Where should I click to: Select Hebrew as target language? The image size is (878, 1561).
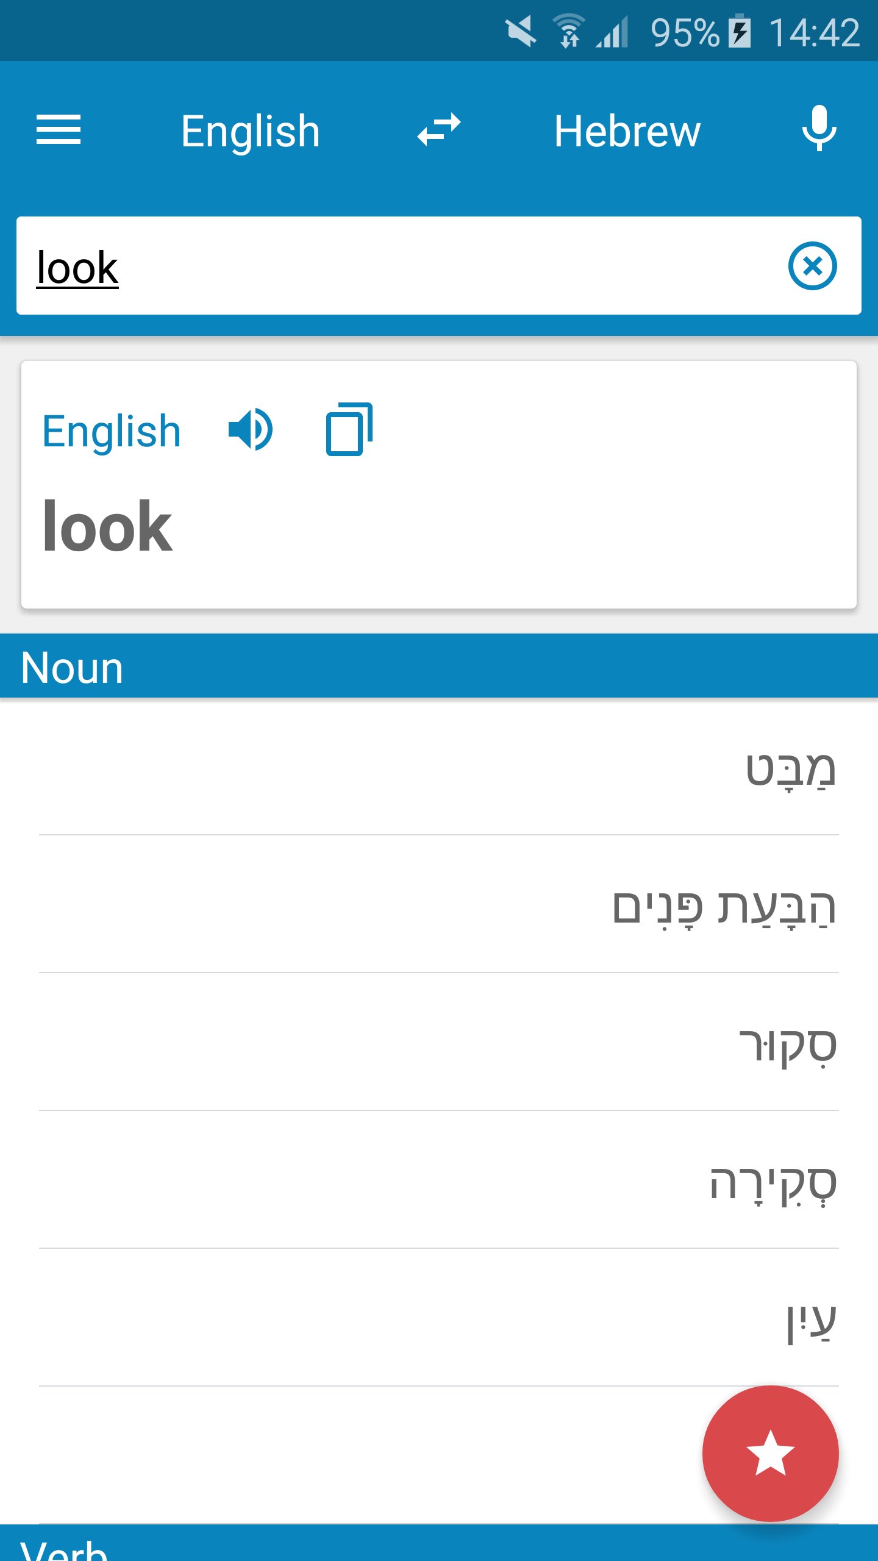[627, 131]
